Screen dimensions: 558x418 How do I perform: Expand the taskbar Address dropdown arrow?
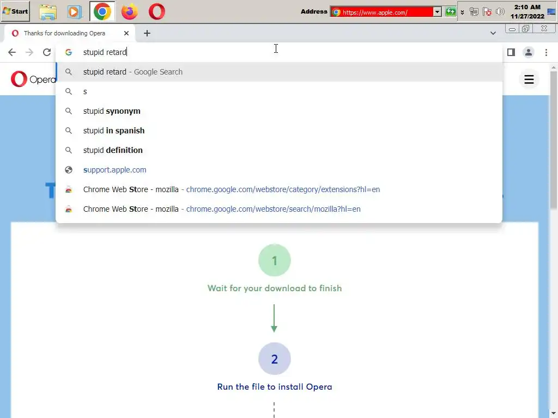(x=438, y=12)
